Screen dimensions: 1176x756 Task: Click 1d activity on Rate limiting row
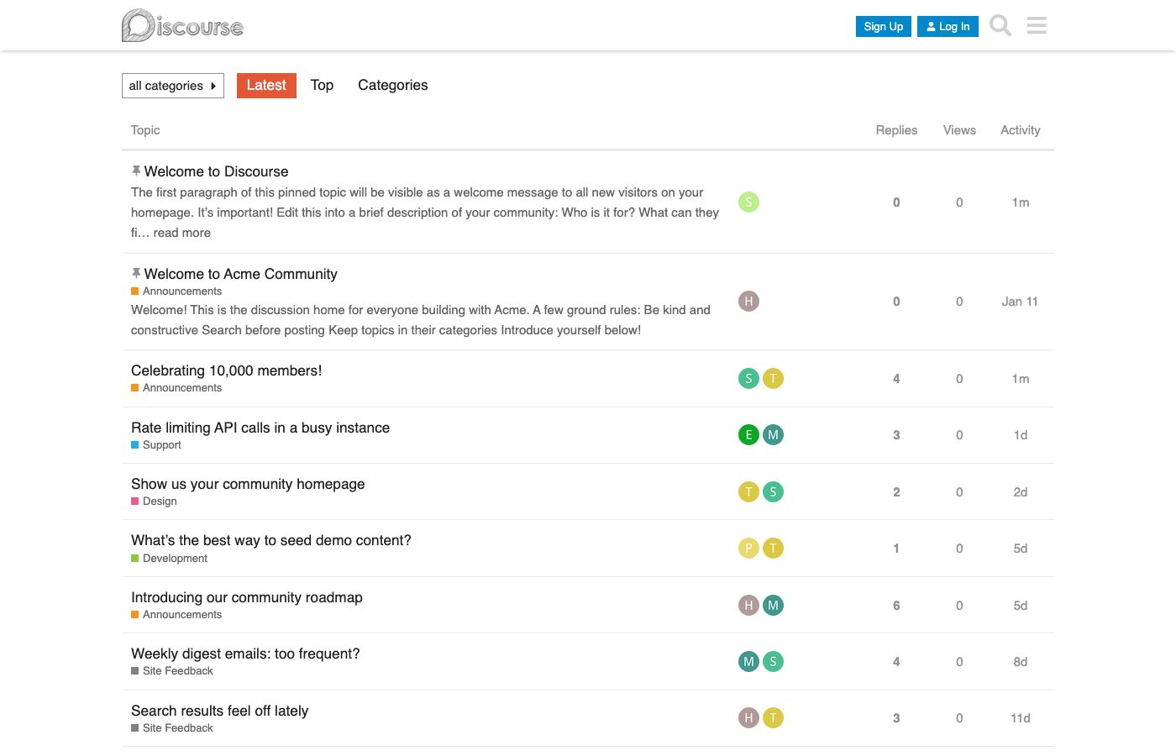[1020, 435]
